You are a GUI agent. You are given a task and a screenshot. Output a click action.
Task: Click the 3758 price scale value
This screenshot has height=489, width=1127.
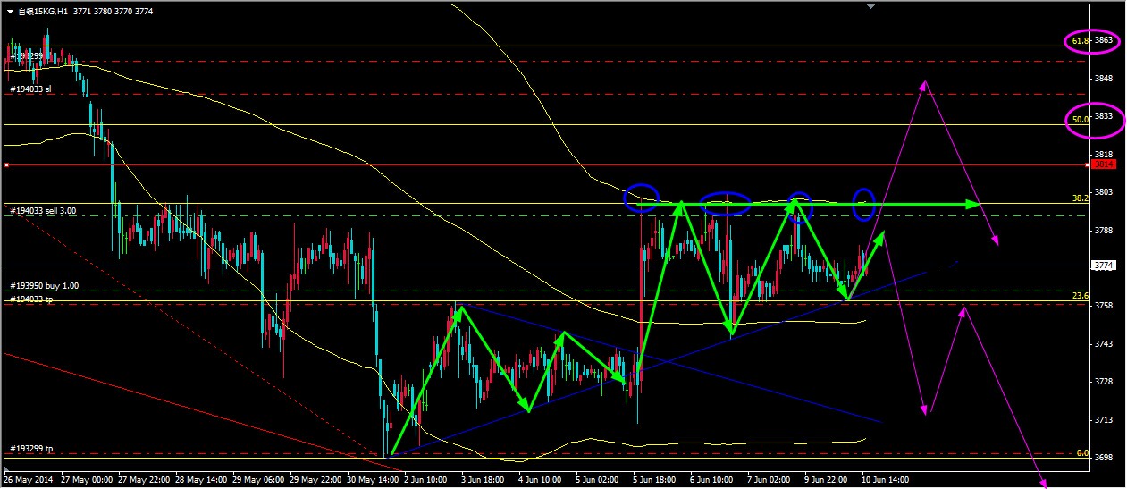1105,306
